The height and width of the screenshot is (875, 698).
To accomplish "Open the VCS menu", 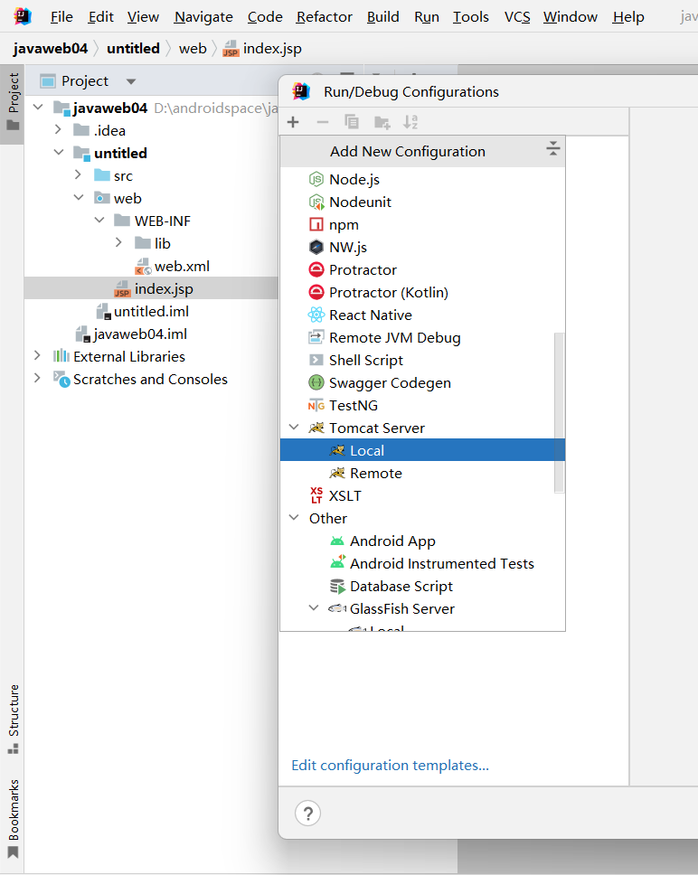I will point(517,17).
